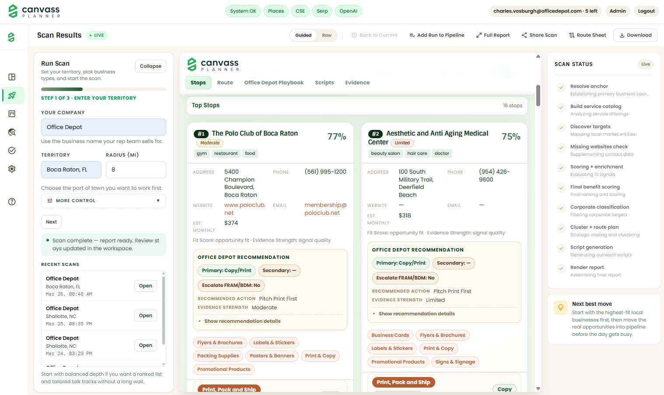The image size is (664, 395).
Task: Add Run to Pipeline
Action: click(437, 35)
